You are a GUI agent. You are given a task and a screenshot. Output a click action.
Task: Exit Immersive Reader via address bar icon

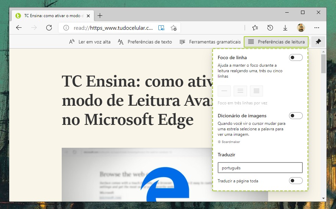click(161, 28)
